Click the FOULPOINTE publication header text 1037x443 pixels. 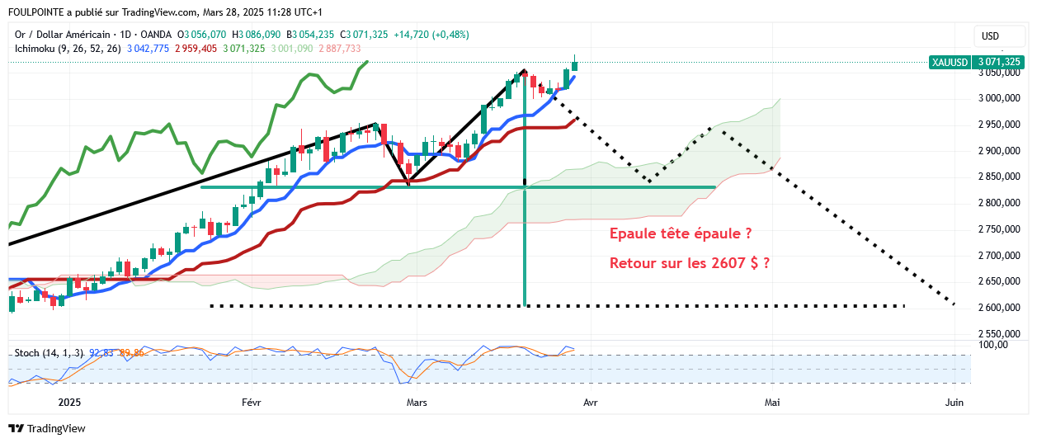click(x=165, y=12)
